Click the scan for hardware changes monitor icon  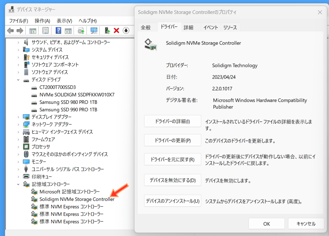point(94,31)
